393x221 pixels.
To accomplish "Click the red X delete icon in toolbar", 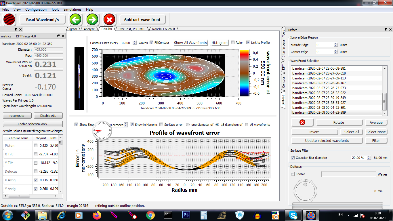I will pos(109,20).
